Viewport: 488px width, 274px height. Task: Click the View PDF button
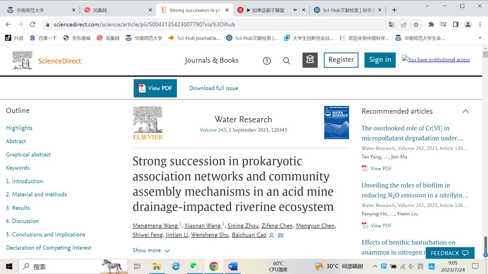[155, 88]
